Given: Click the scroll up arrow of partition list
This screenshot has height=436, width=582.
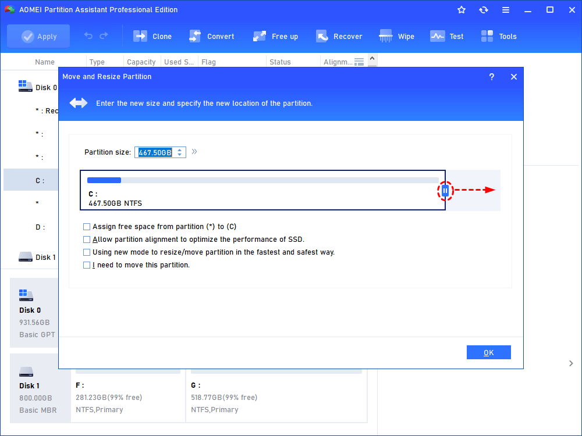Looking at the screenshot, I should tap(372, 59).
